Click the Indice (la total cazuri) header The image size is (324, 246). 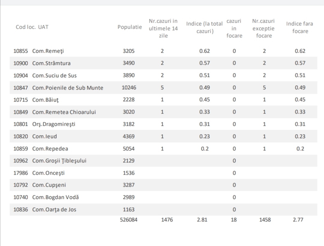204,27
